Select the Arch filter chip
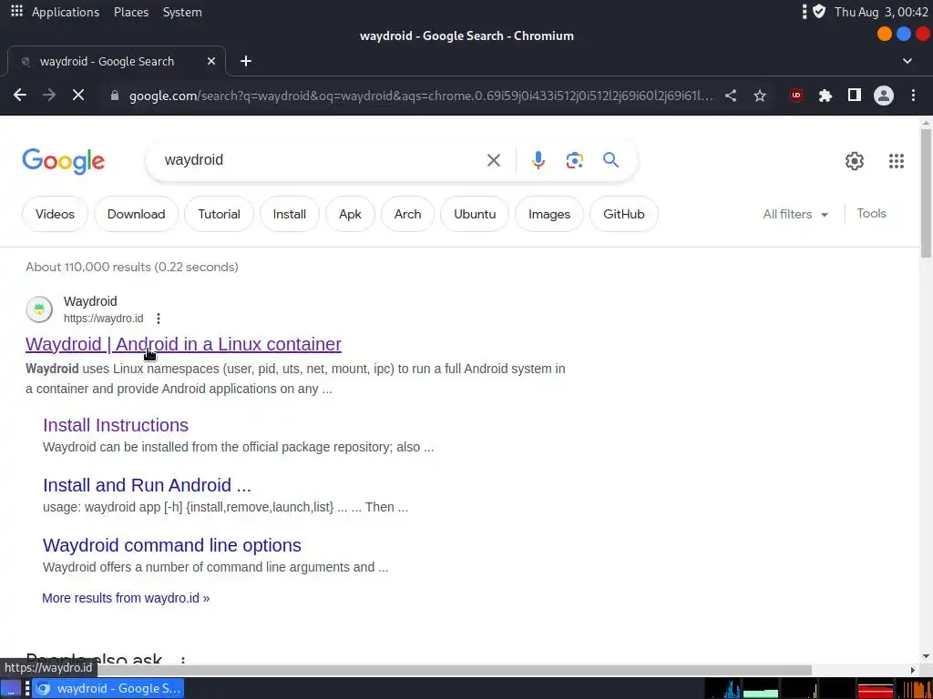The image size is (933, 699). pyautogui.click(x=407, y=214)
